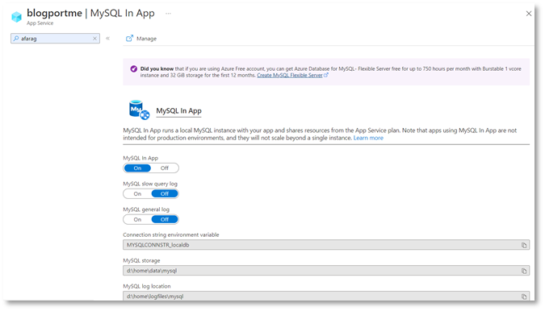The height and width of the screenshot is (311, 545).
Task: Select the d:\home\data\mysql storage field
Action: click(x=326, y=271)
